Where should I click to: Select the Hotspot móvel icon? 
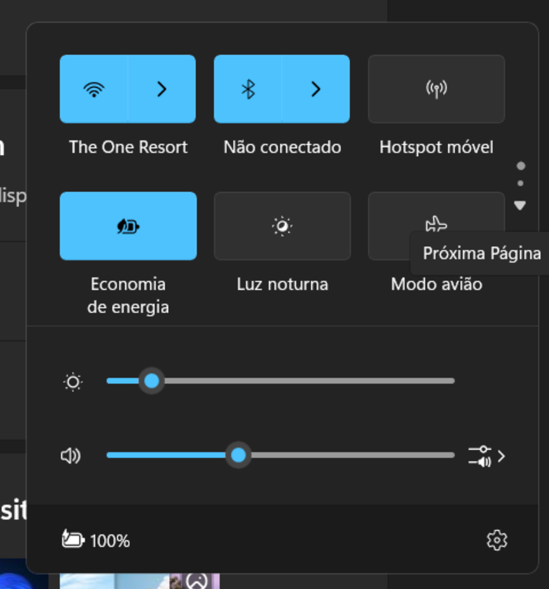click(x=436, y=89)
